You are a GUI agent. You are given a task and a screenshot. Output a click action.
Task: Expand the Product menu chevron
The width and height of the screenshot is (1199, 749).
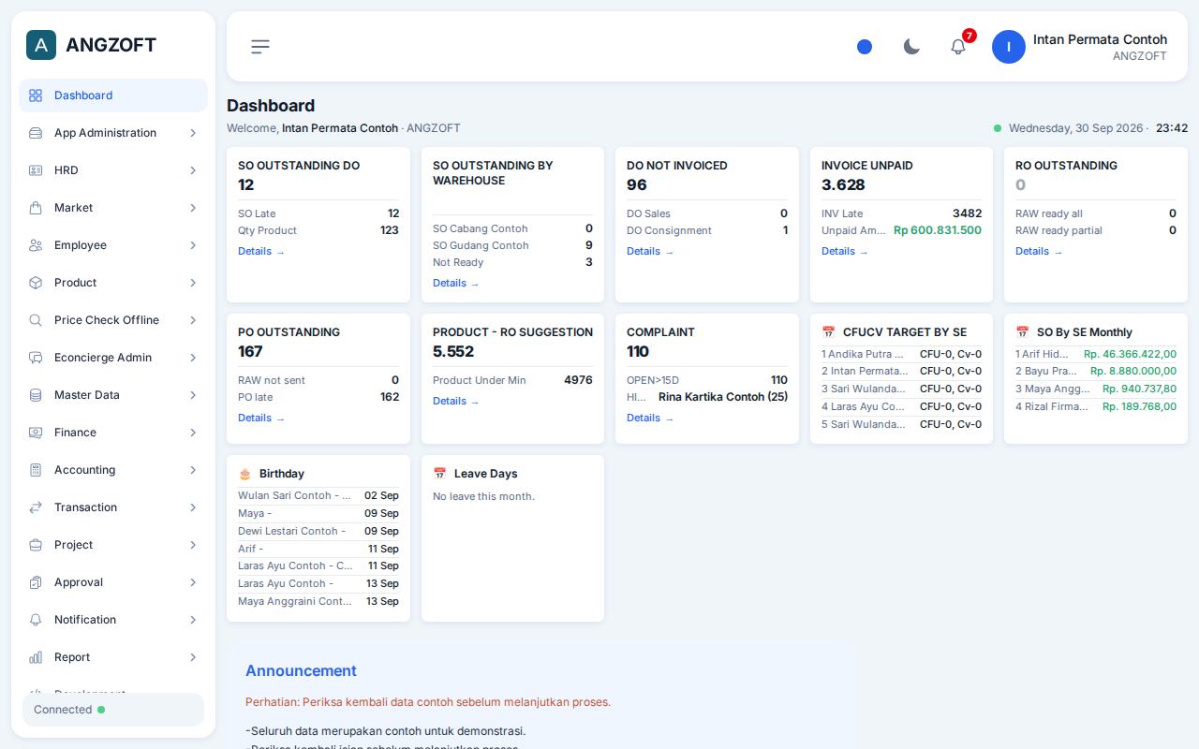[193, 283]
